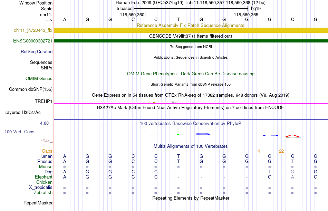This screenshot has width=328, height=211.
Task: Click the faded G in the Dog row
Action: (x=292, y=172)
